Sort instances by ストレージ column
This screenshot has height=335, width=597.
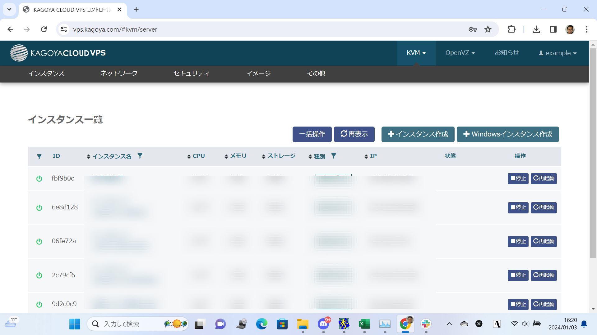point(279,156)
